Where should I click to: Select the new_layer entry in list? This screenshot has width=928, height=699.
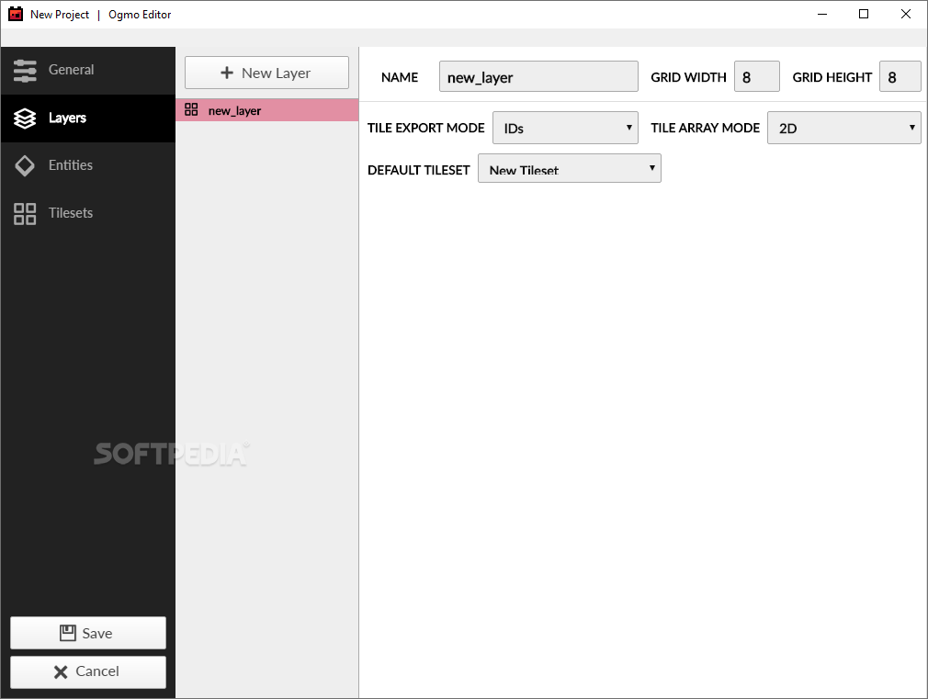click(x=267, y=110)
